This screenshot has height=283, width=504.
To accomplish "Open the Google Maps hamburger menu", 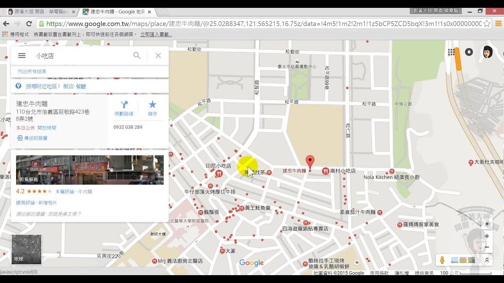I will (22, 56).
